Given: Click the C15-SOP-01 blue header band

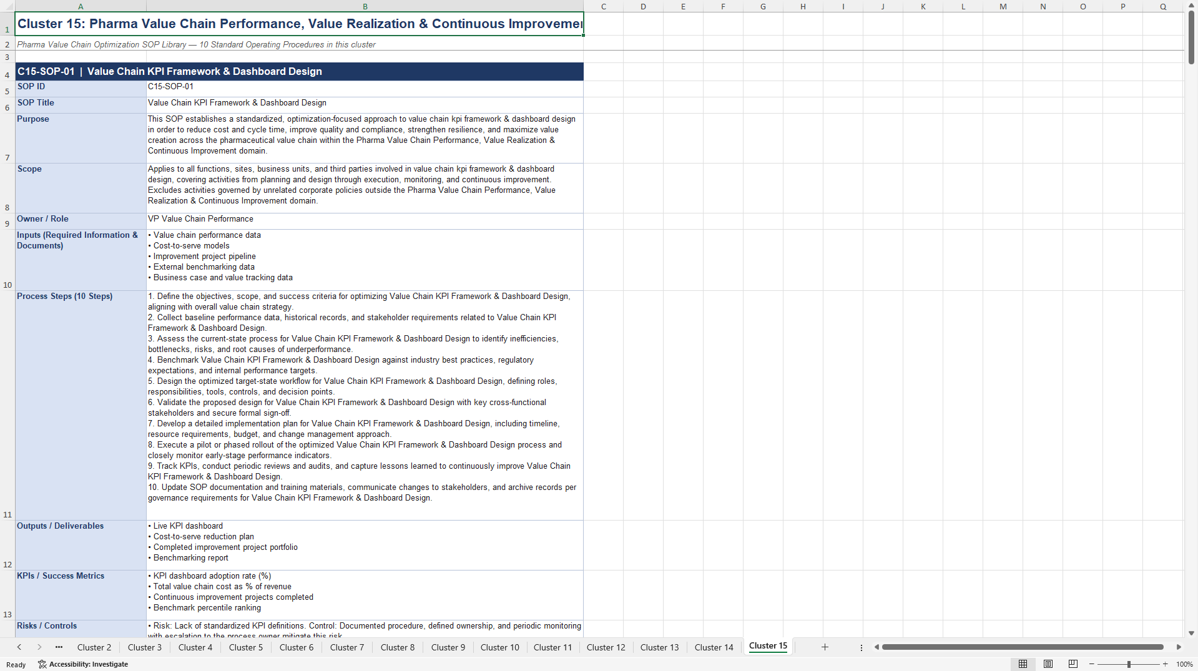Looking at the screenshot, I should pos(299,71).
